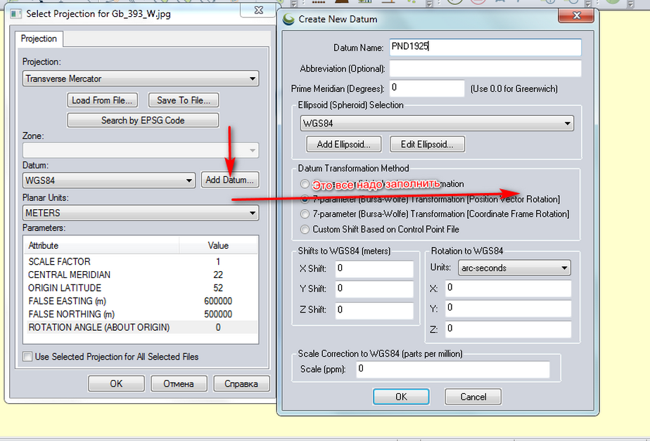Viewport: 650px width, 441px height.
Task: Click the Select Projection title bar icon
Action: tap(16, 13)
